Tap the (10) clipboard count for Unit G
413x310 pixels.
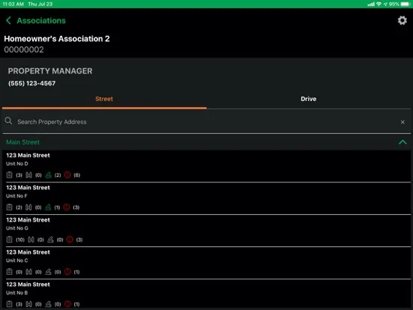click(x=20, y=240)
